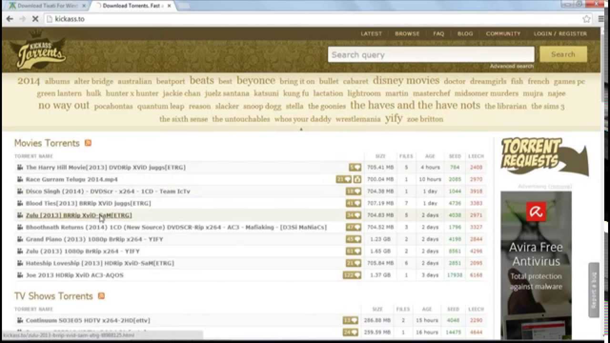Click the 'beyonce' tag
Viewport: 610px width, 343px height.
coord(256,81)
